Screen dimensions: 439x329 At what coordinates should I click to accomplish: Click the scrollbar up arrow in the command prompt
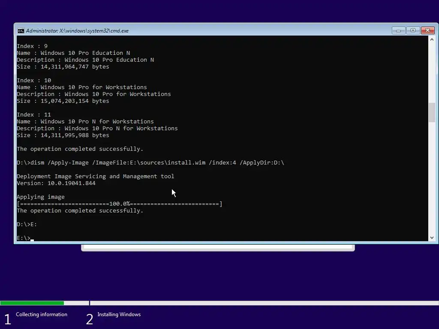(432, 39)
